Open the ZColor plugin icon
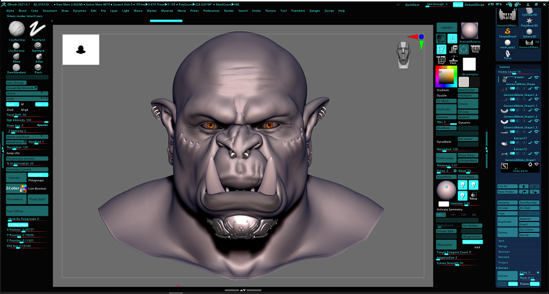Screen dimensions: 549x294 (x=16, y=188)
